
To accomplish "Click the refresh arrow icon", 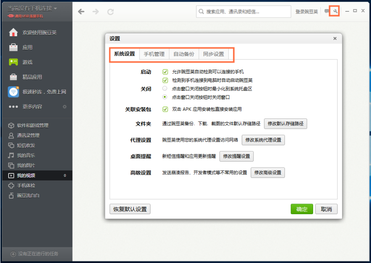I will 110,12.
